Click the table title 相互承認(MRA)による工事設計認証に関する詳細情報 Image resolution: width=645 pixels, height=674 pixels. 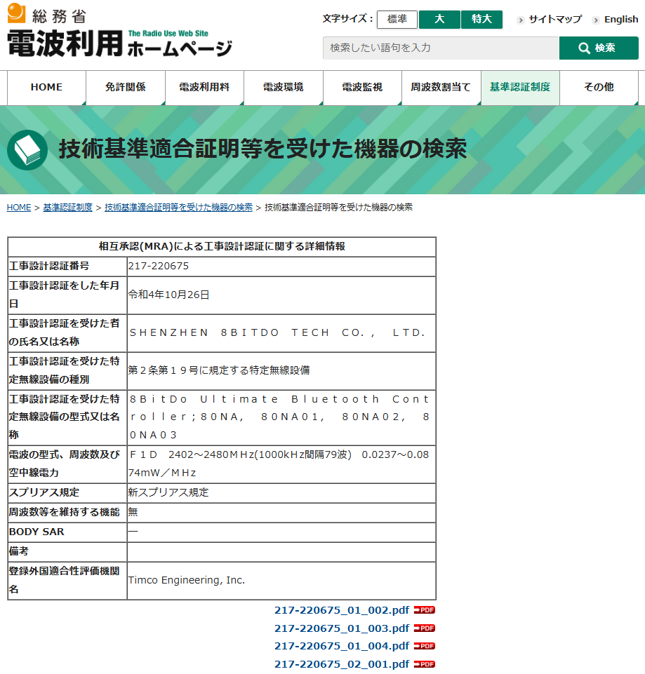[222, 247]
